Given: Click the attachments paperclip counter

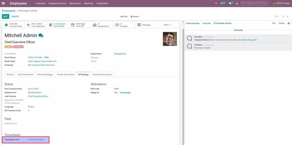Looking at the screenshot, I should (274, 23).
